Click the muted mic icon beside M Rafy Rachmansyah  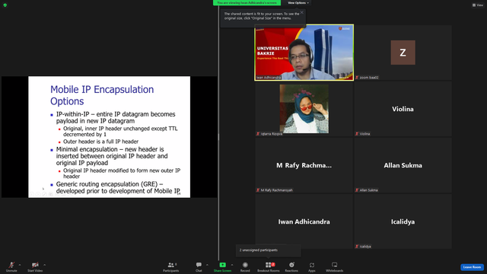[x=258, y=190]
